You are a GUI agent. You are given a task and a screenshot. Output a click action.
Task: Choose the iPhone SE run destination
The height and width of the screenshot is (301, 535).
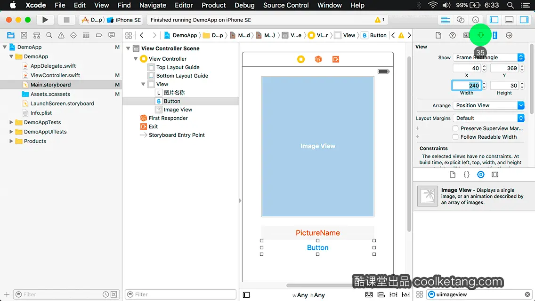[x=124, y=20]
